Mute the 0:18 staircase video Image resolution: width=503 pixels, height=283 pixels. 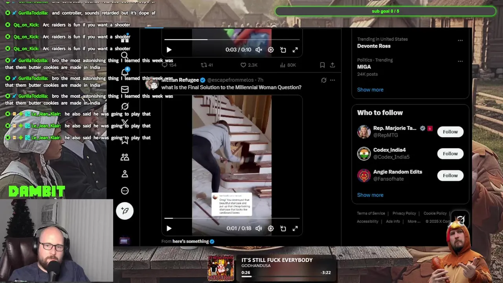click(x=259, y=228)
